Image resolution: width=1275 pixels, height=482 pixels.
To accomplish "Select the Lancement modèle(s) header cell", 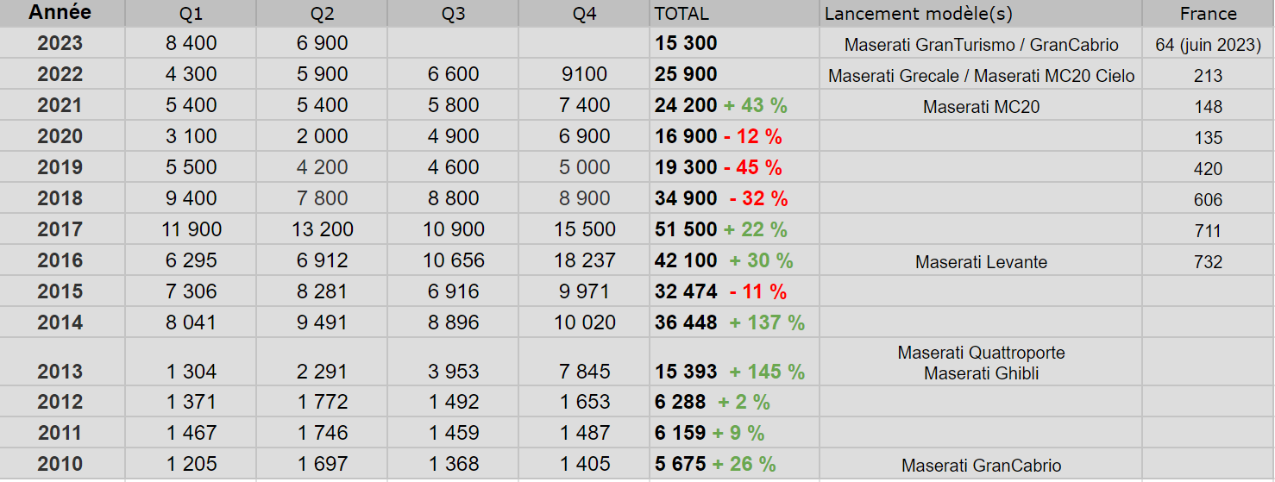I will [981, 13].
